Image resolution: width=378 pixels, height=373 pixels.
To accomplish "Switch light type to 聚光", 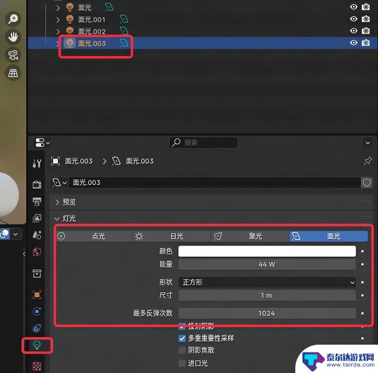I will point(250,236).
